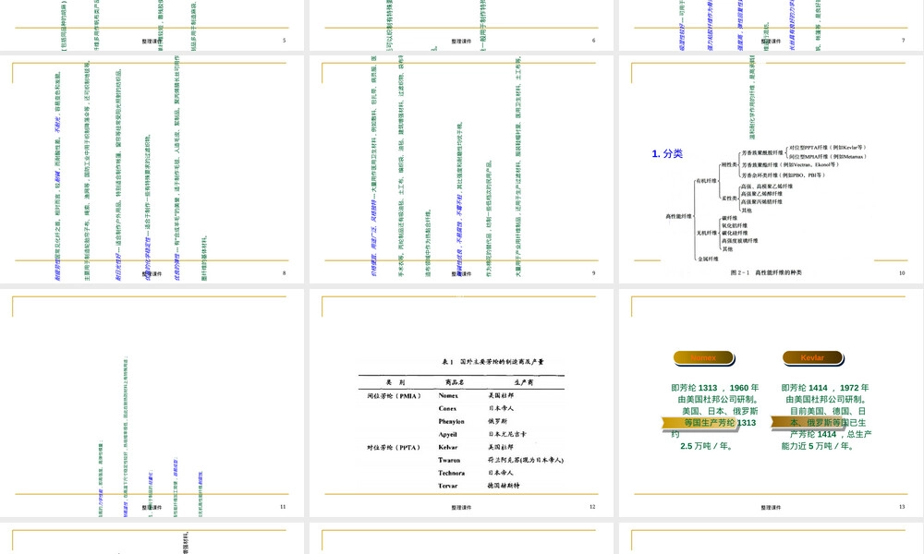Image resolution: width=924 pixels, height=554 pixels.
Task: Click the caption "图2-1 高性能纤维的种类"
Action: tap(766, 272)
